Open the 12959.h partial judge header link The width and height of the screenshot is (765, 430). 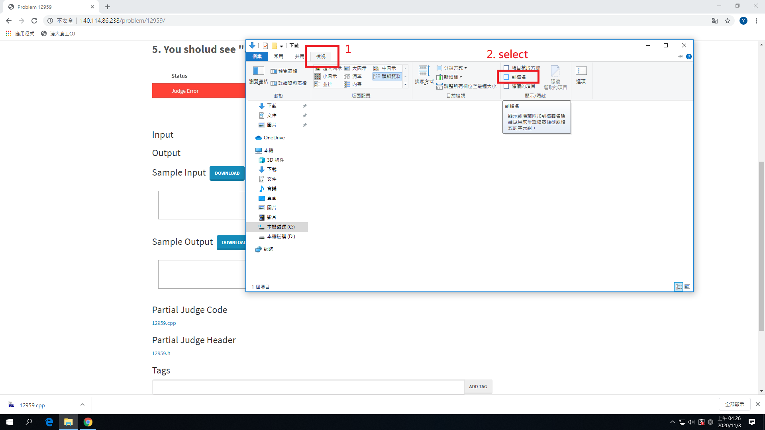[x=161, y=353]
